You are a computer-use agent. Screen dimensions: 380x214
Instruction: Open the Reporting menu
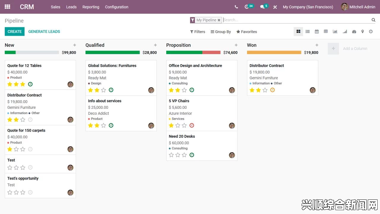91,7
